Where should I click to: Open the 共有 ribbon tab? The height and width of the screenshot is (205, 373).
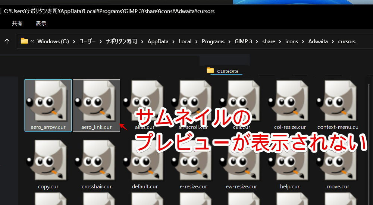pyautogui.click(x=17, y=23)
